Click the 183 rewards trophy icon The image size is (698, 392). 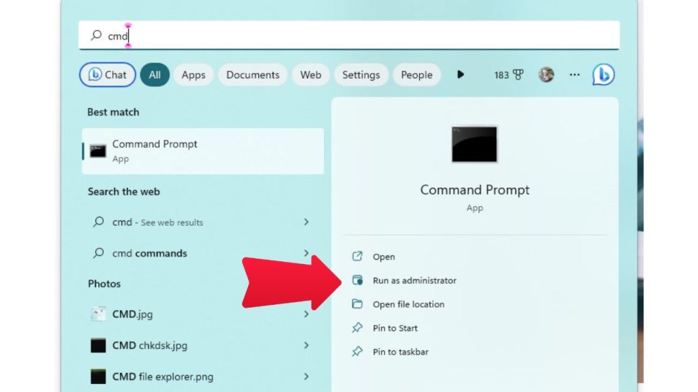pyautogui.click(x=518, y=75)
